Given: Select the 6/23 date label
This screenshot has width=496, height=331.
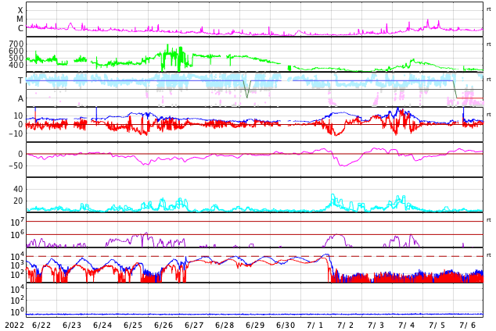Looking at the screenshot, I should click(x=72, y=326).
